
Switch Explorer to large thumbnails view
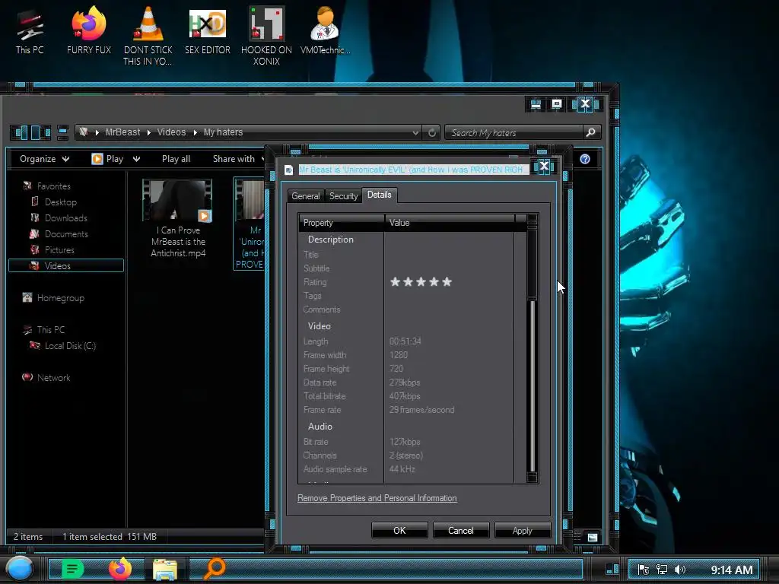[x=592, y=538]
